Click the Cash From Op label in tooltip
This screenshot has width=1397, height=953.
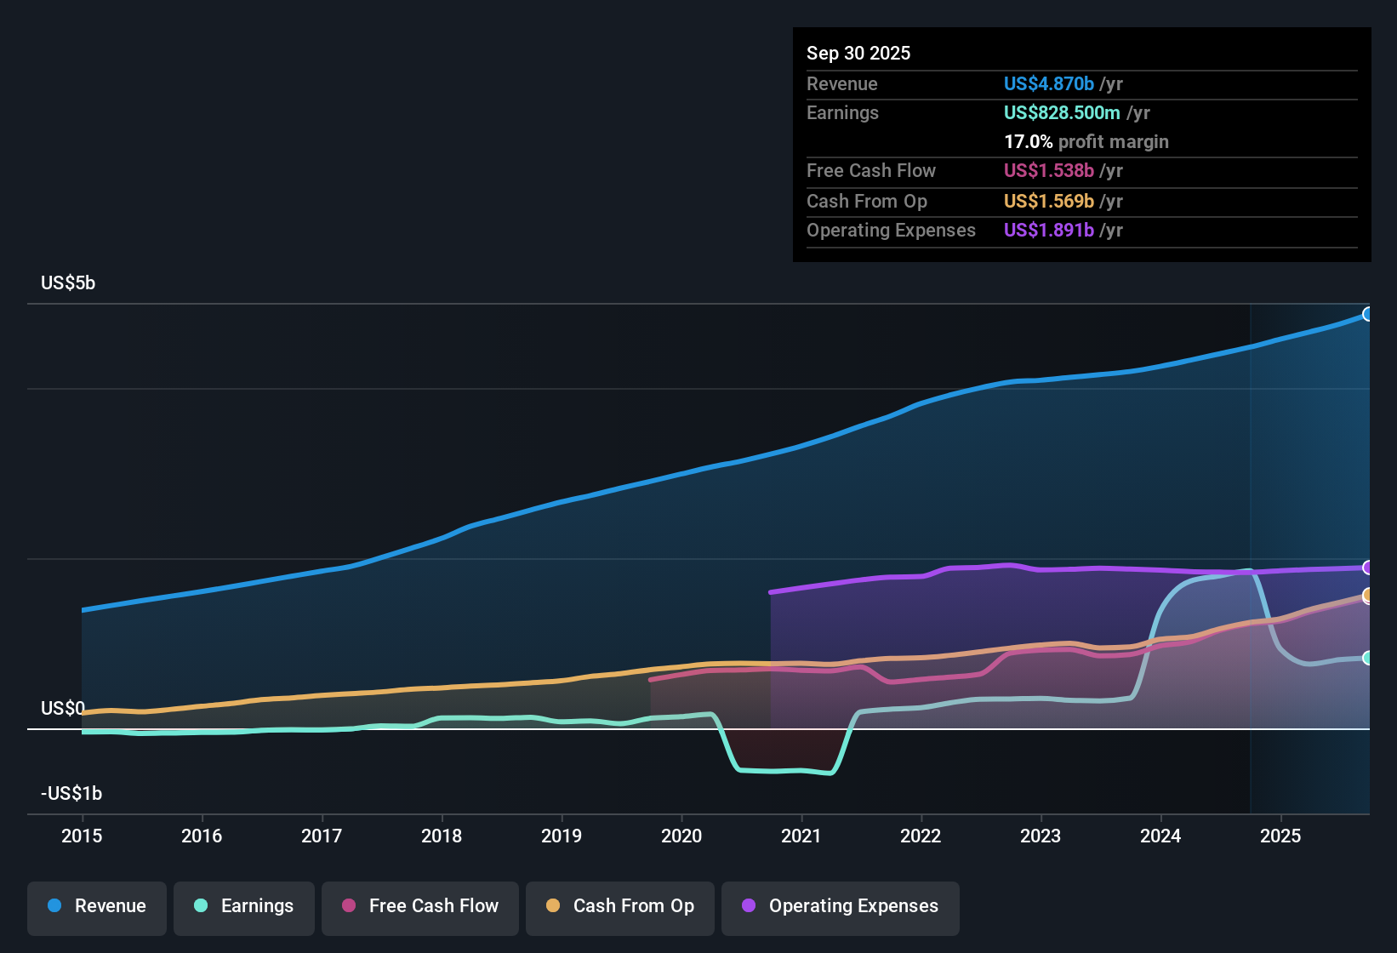[867, 201]
